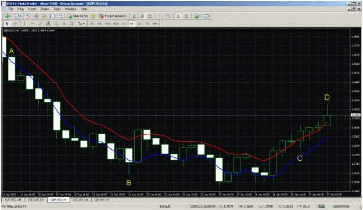This screenshot has width=363, height=210.
Task: Switch timeframe to M15
Action: click(x=108, y=24)
